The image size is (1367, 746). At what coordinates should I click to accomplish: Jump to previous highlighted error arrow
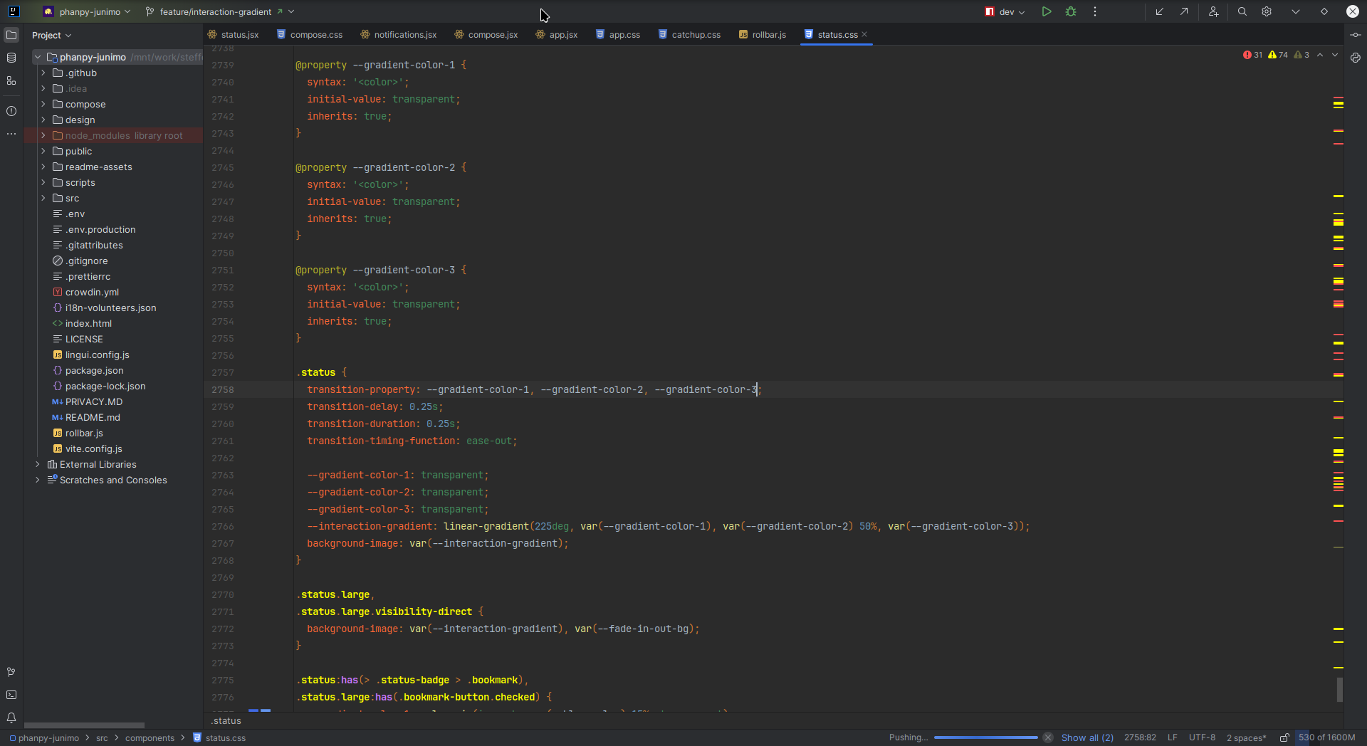click(x=1320, y=55)
